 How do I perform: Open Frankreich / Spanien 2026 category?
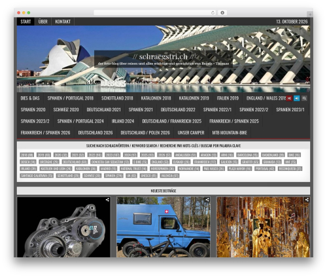coord(45,133)
